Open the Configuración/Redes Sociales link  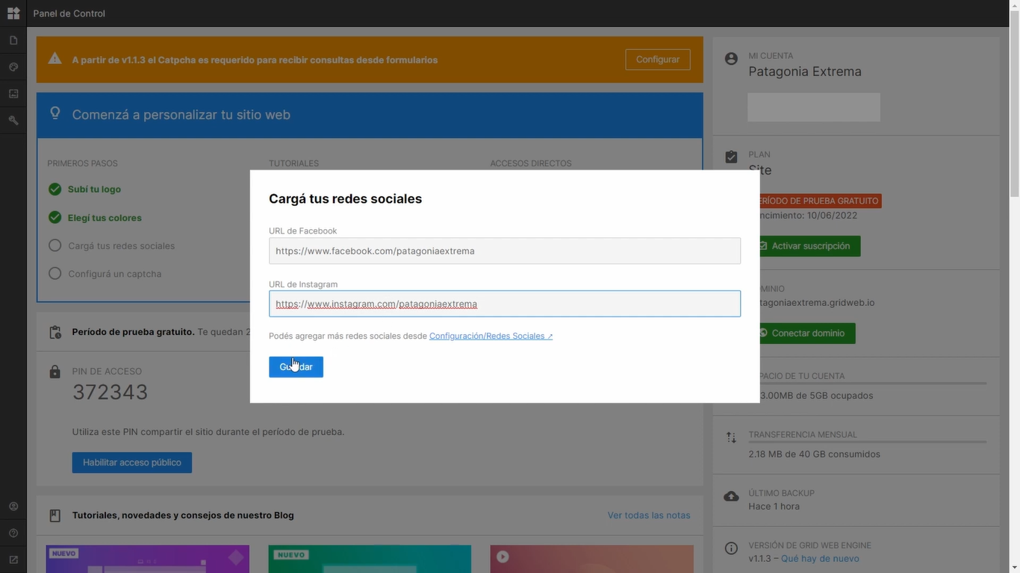click(491, 336)
